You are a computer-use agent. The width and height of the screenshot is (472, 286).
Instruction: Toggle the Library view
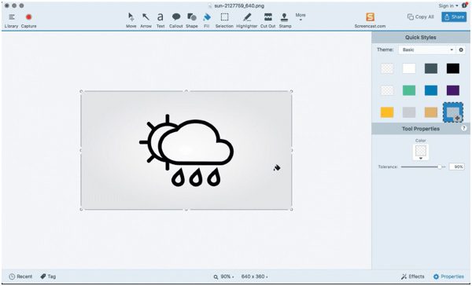pos(12,20)
